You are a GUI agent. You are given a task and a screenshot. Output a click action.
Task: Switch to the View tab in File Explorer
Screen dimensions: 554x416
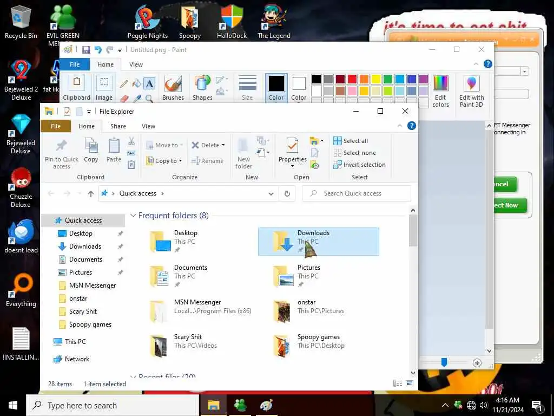pos(148,126)
